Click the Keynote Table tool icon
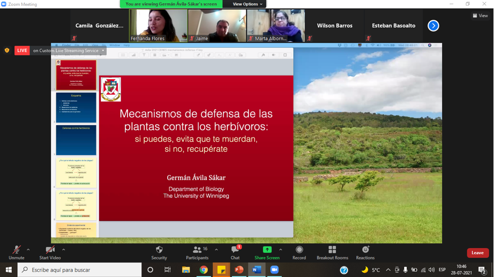The height and width of the screenshot is (277, 494). 123,55
